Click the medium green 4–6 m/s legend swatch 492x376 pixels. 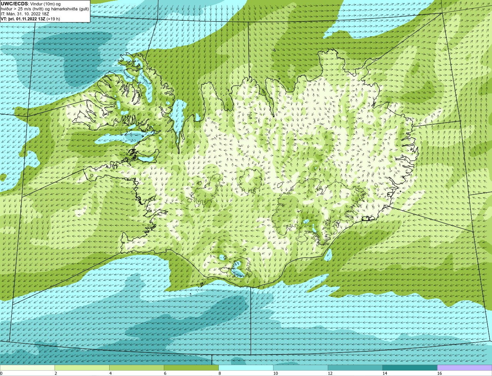coord(136,368)
